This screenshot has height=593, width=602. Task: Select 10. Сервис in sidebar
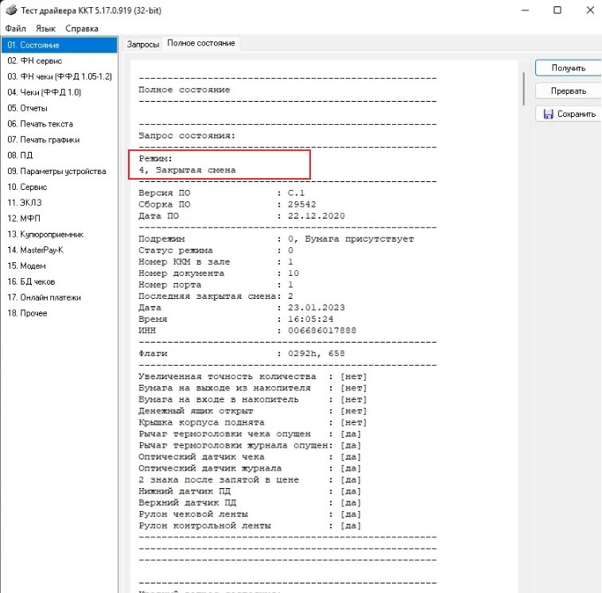[x=60, y=187]
